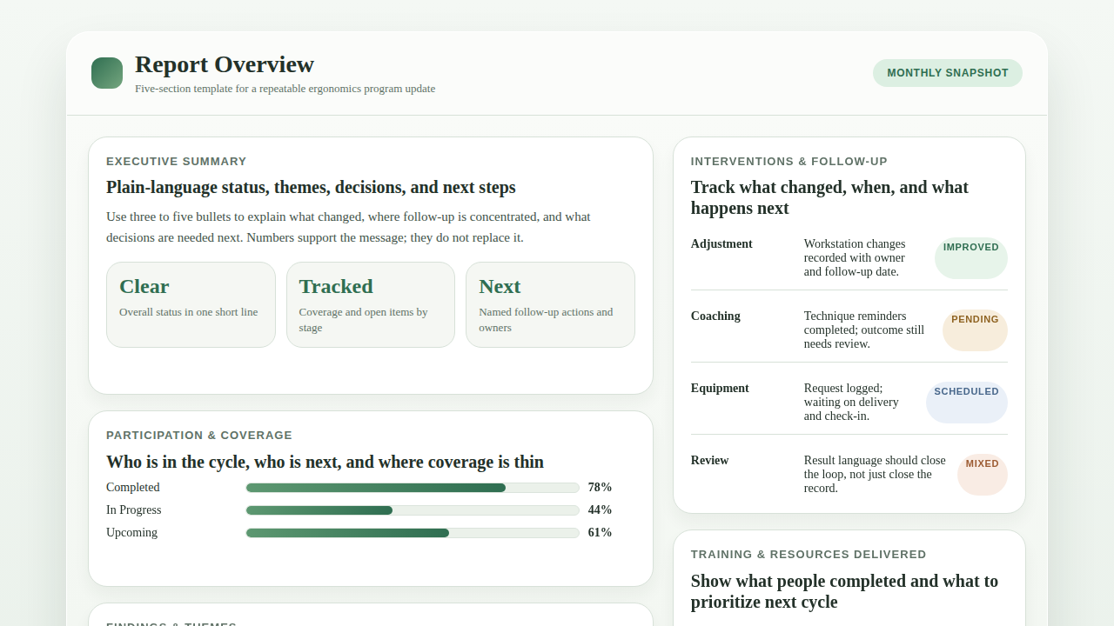Click the green report logo icon
1114x626 pixels.
[107, 73]
